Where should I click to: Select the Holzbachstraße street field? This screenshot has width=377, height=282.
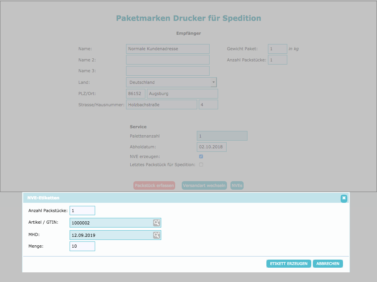[161, 105]
